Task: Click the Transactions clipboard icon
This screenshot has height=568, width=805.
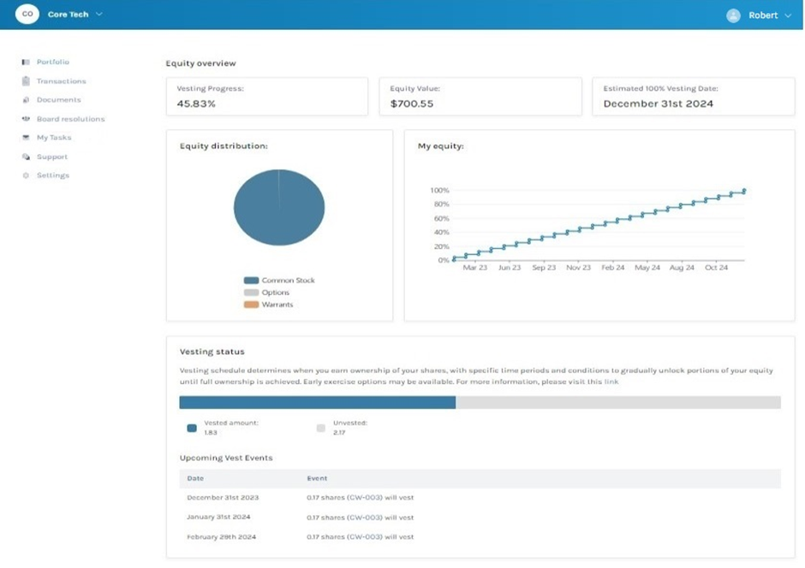Action: click(x=26, y=81)
